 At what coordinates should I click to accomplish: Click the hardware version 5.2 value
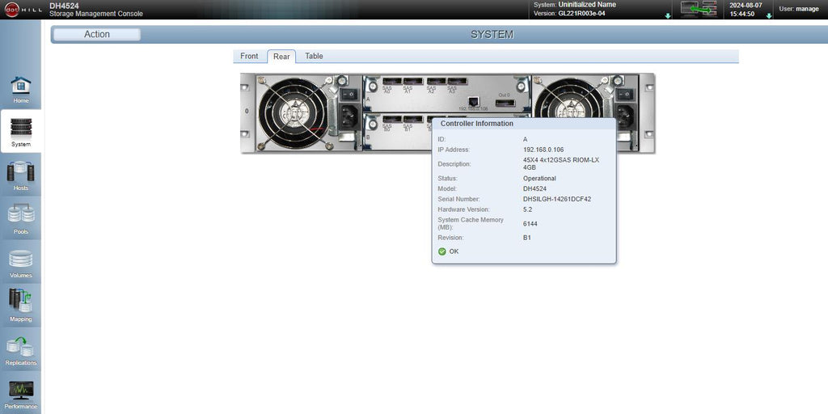click(527, 209)
